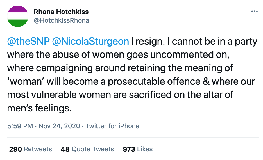263x160 pixels.
Task: Show the 973 Likes list
Action: [138, 149]
